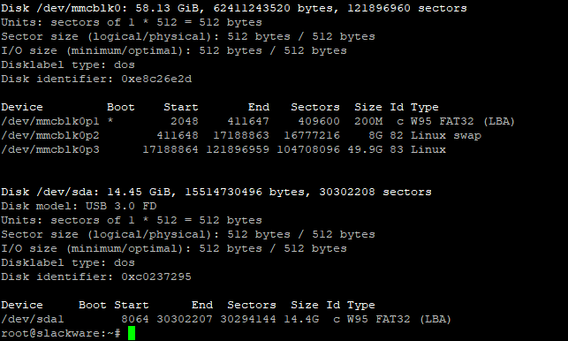Click the 'Disk /dev/mmcblk0:' heading text
Image resolution: width=568 pixels, height=341 pixels.
tap(64, 8)
